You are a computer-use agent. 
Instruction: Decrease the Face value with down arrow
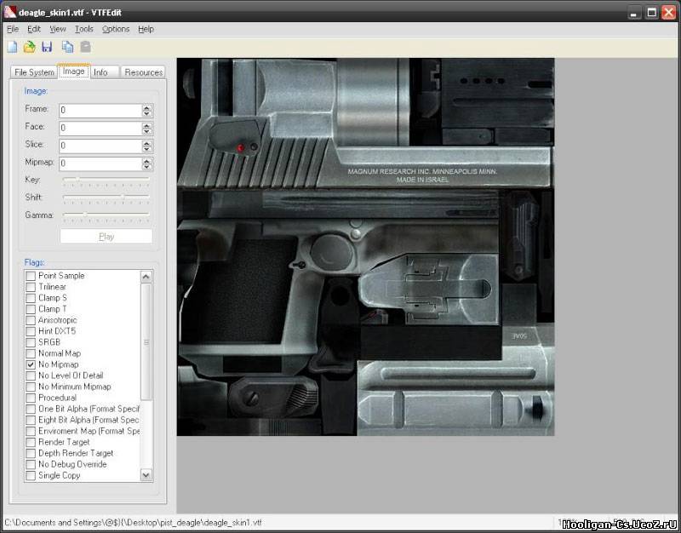pos(147,132)
